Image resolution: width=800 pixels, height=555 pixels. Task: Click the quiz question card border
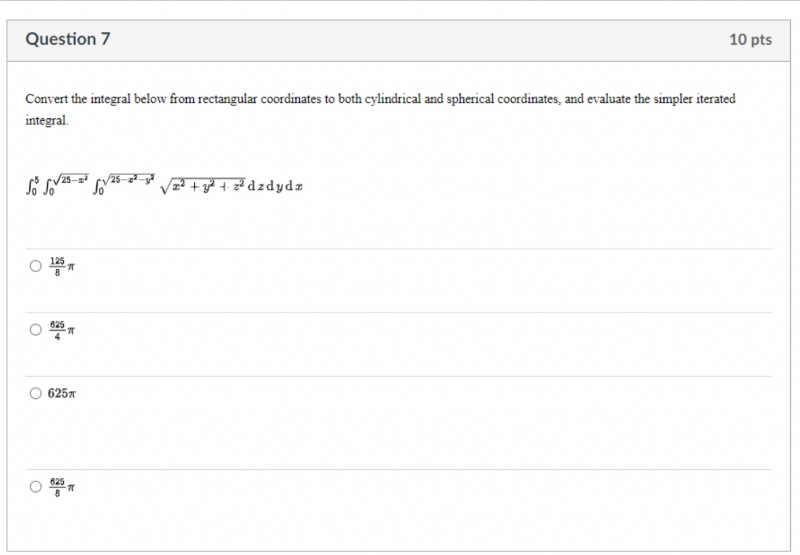coord(7,276)
